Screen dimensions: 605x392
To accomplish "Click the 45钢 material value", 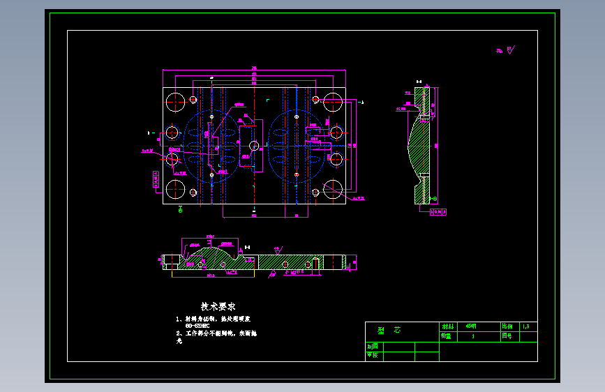I will [471, 326].
